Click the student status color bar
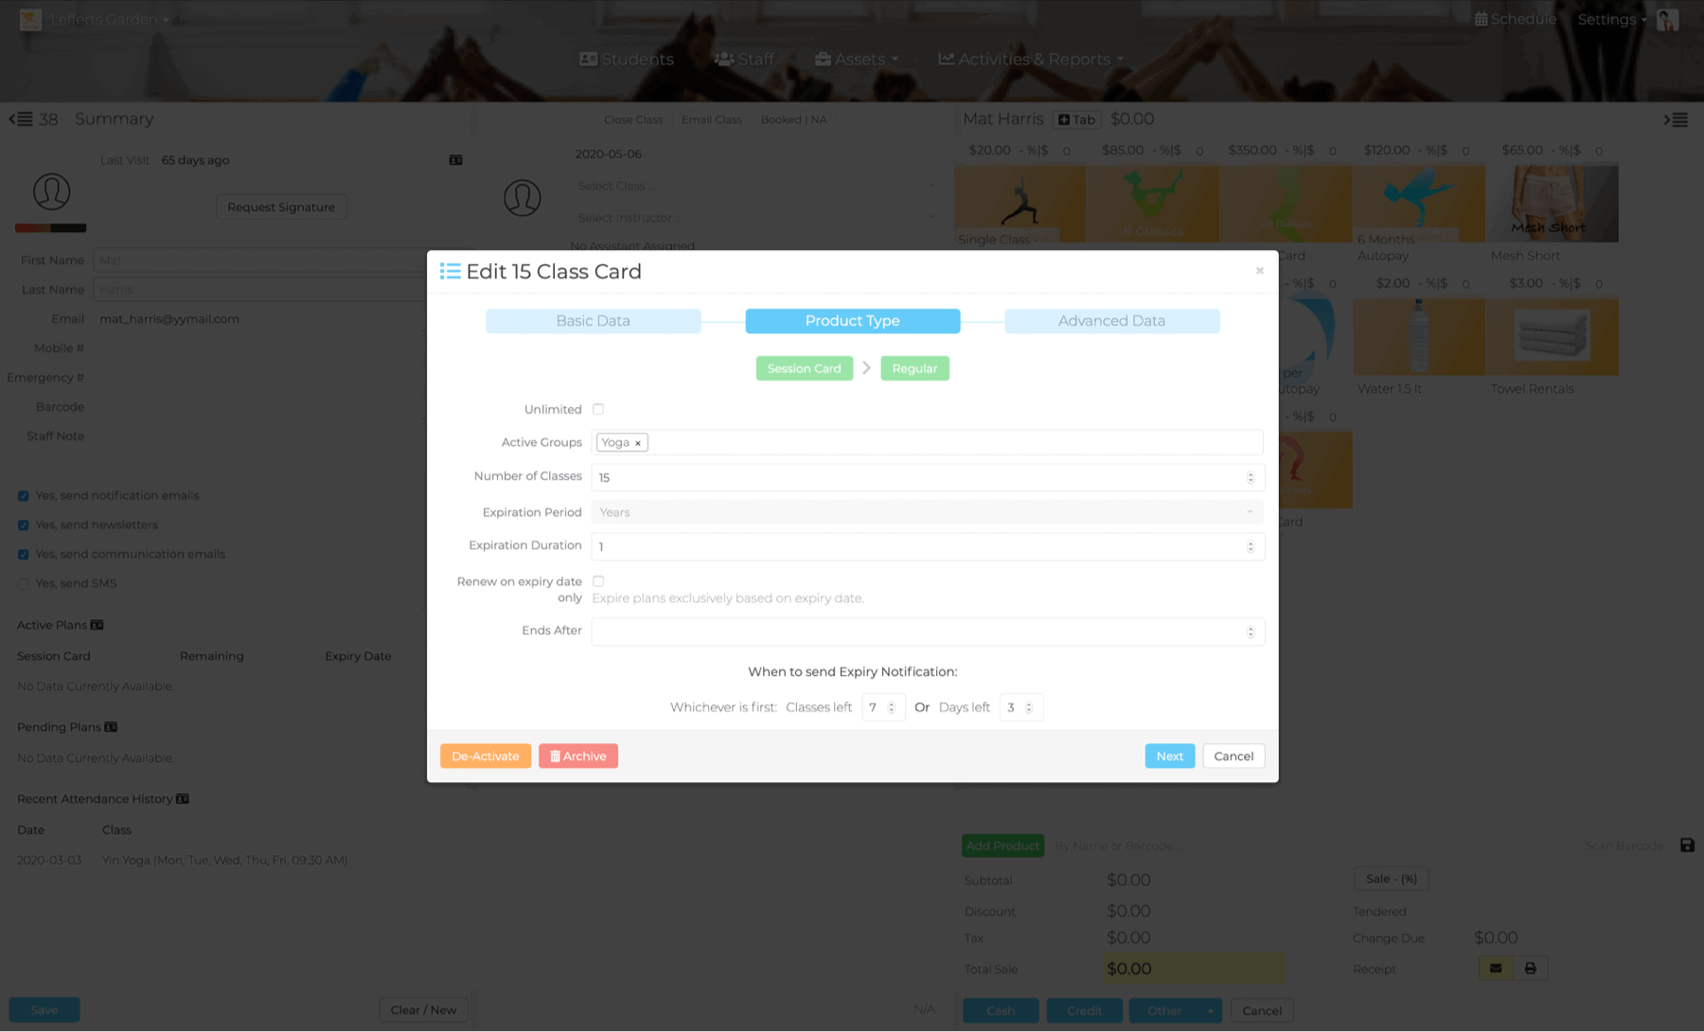The image size is (1704, 1032). click(x=51, y=228)
